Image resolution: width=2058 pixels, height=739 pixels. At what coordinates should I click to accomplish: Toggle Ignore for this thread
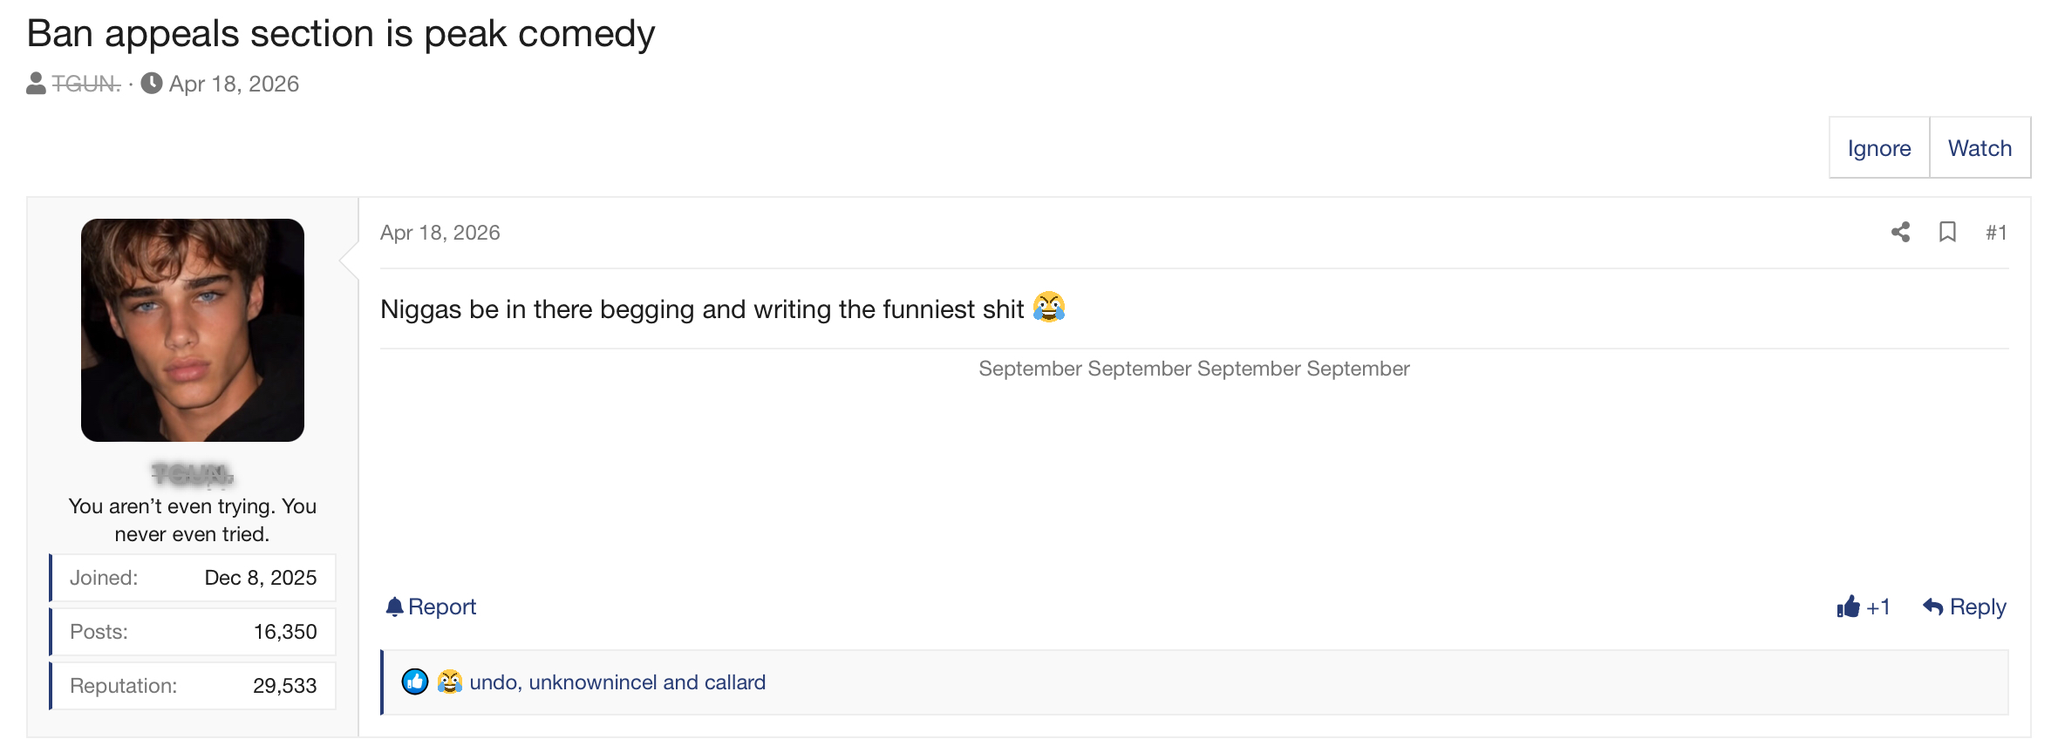pos(1879,148)
